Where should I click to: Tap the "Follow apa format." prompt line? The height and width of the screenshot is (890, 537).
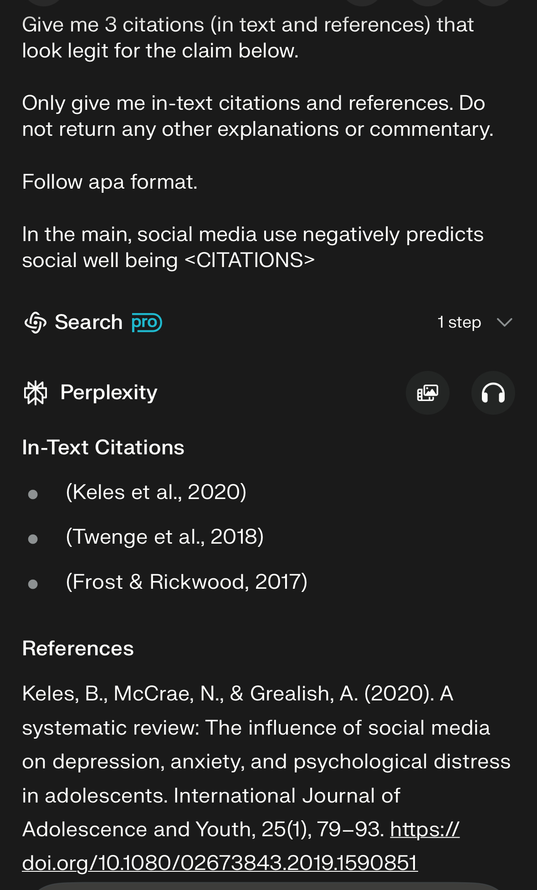[110, 182]
